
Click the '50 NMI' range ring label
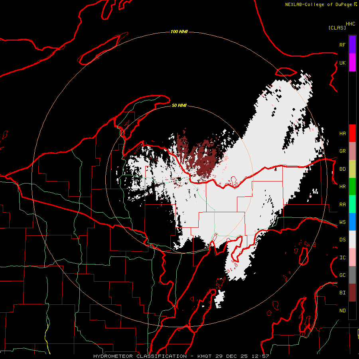[x=179, y=105]
